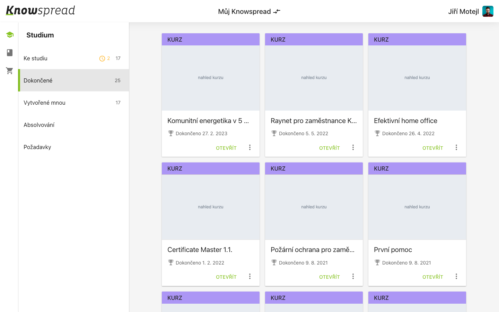This screenshot has height=312, width=499.
Task: Click the První pomoc course thumbnail
Action: tap(417, 207)
